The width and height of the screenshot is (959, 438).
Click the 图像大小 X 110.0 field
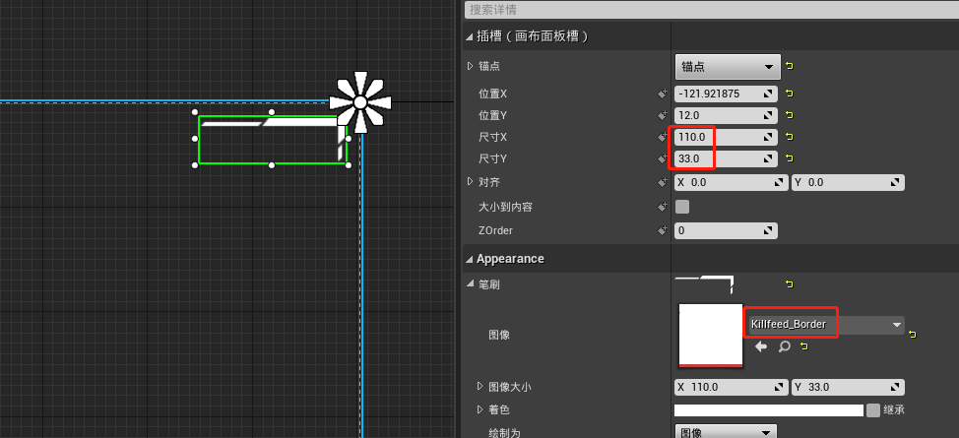pos(731,387)
